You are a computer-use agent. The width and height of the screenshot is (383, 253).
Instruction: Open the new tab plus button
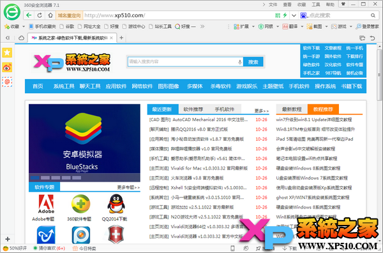click(x=121, y=38)
